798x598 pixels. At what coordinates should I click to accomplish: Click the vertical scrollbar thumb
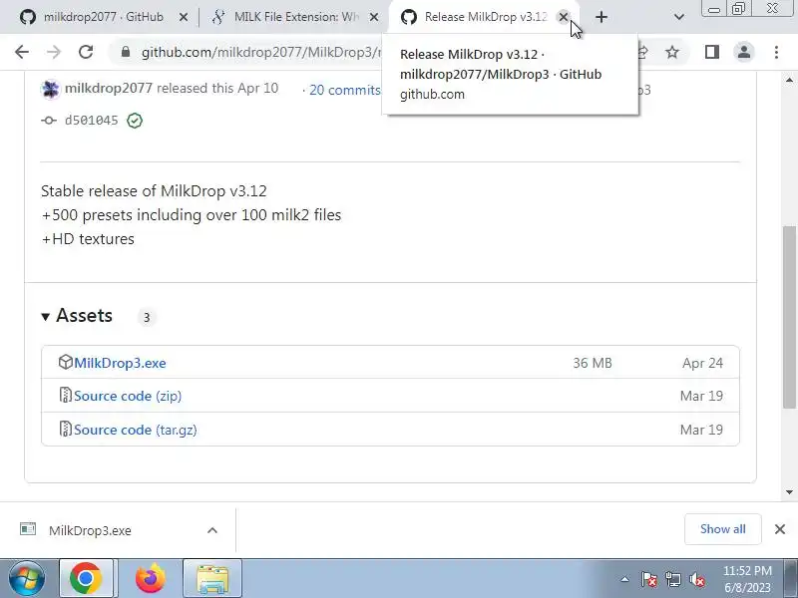789,316
